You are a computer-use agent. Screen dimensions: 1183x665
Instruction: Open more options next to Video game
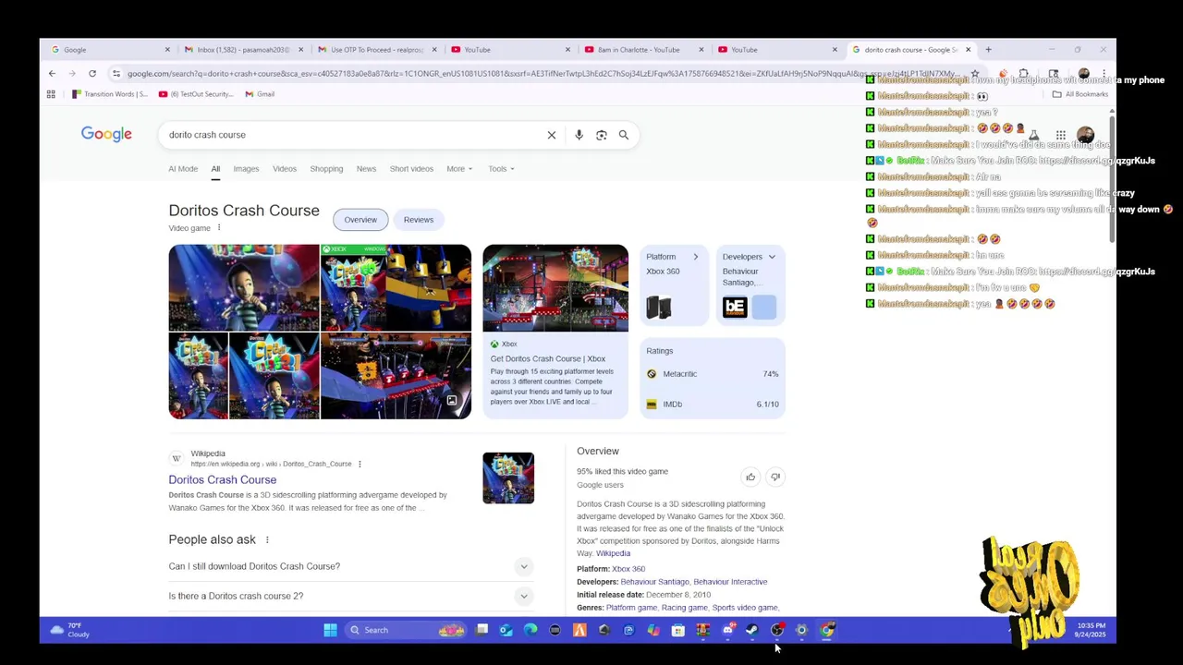pyautogui.click(x=219, y=228)
